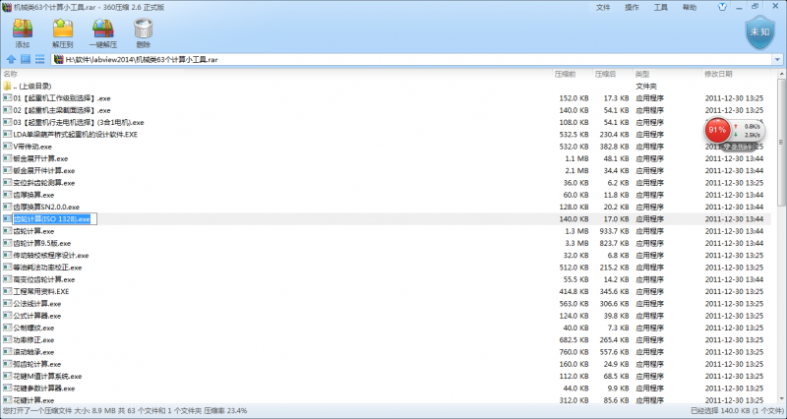Select file name '钣金展开件计算.exe'
Screen dimensions: 787x419
44,170
